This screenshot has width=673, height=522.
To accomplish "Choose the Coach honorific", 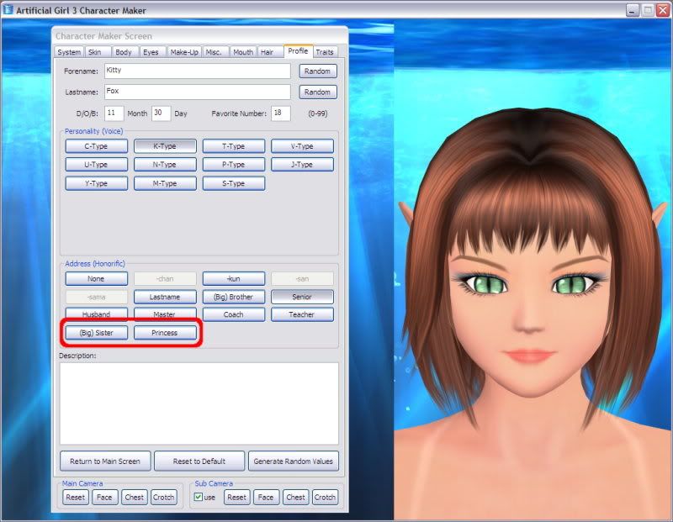I will pyautogui.click(x=234, y=314).
